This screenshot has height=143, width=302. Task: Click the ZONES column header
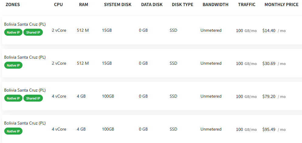pyautogui.click(x=13, y=5)
